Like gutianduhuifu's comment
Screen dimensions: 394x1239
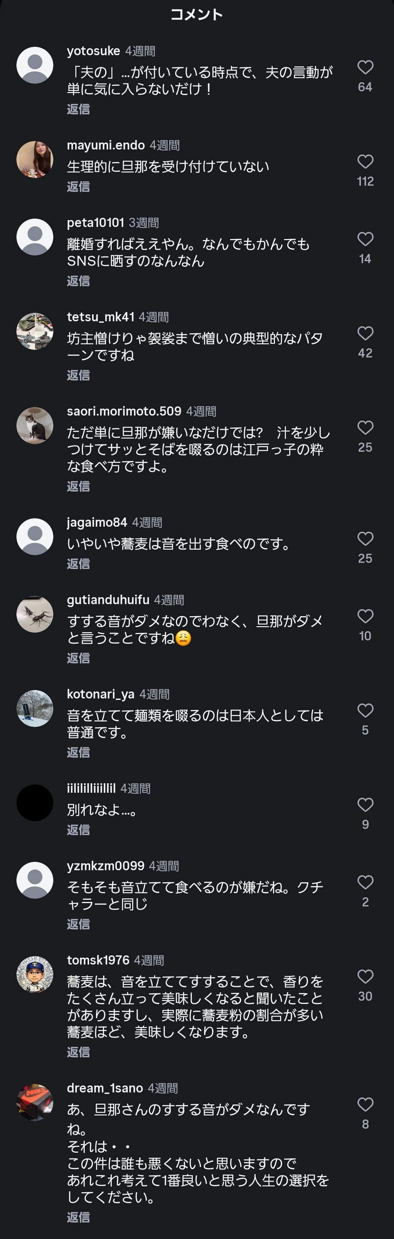point(365,616)
